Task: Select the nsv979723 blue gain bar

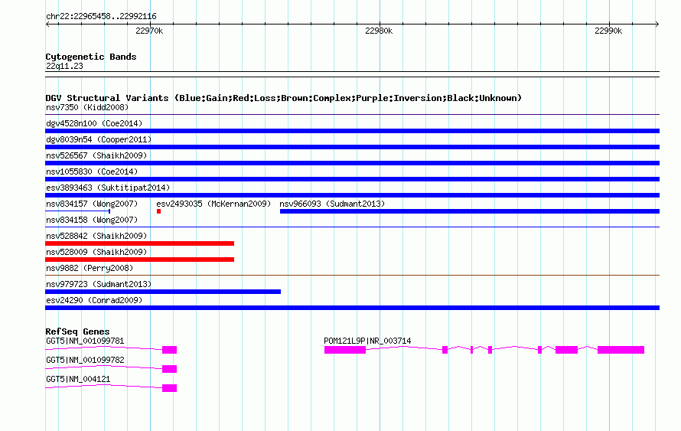Action: 163,292
